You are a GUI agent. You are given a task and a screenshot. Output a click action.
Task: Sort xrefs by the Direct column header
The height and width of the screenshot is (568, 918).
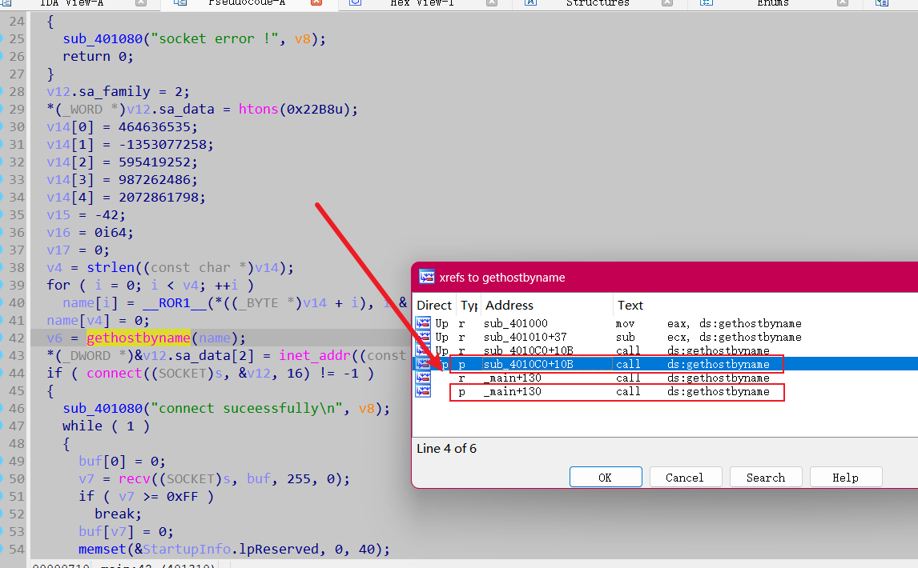pos(434,306)
